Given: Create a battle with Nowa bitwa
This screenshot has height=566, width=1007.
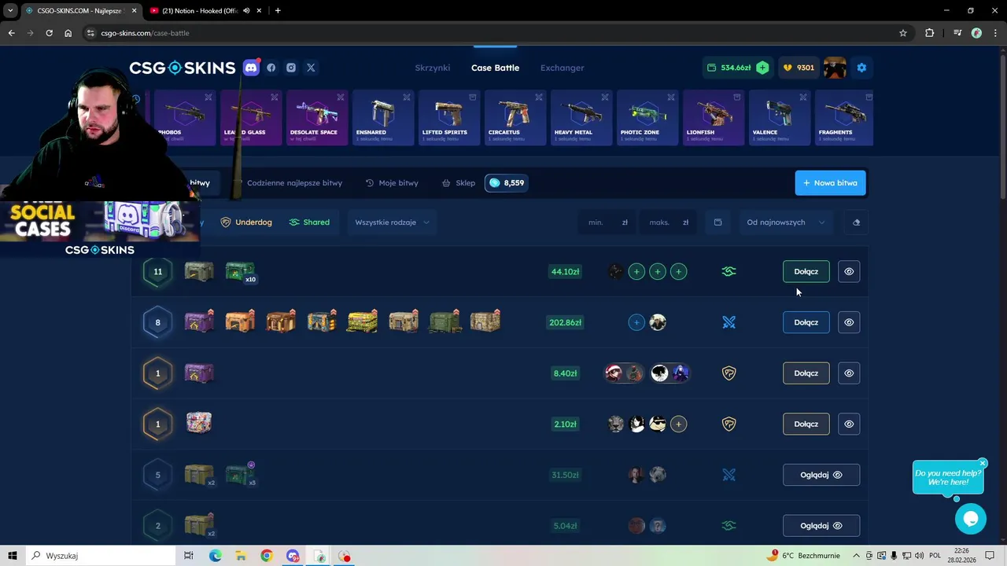Looking at the screenshot, I should 830,183.
